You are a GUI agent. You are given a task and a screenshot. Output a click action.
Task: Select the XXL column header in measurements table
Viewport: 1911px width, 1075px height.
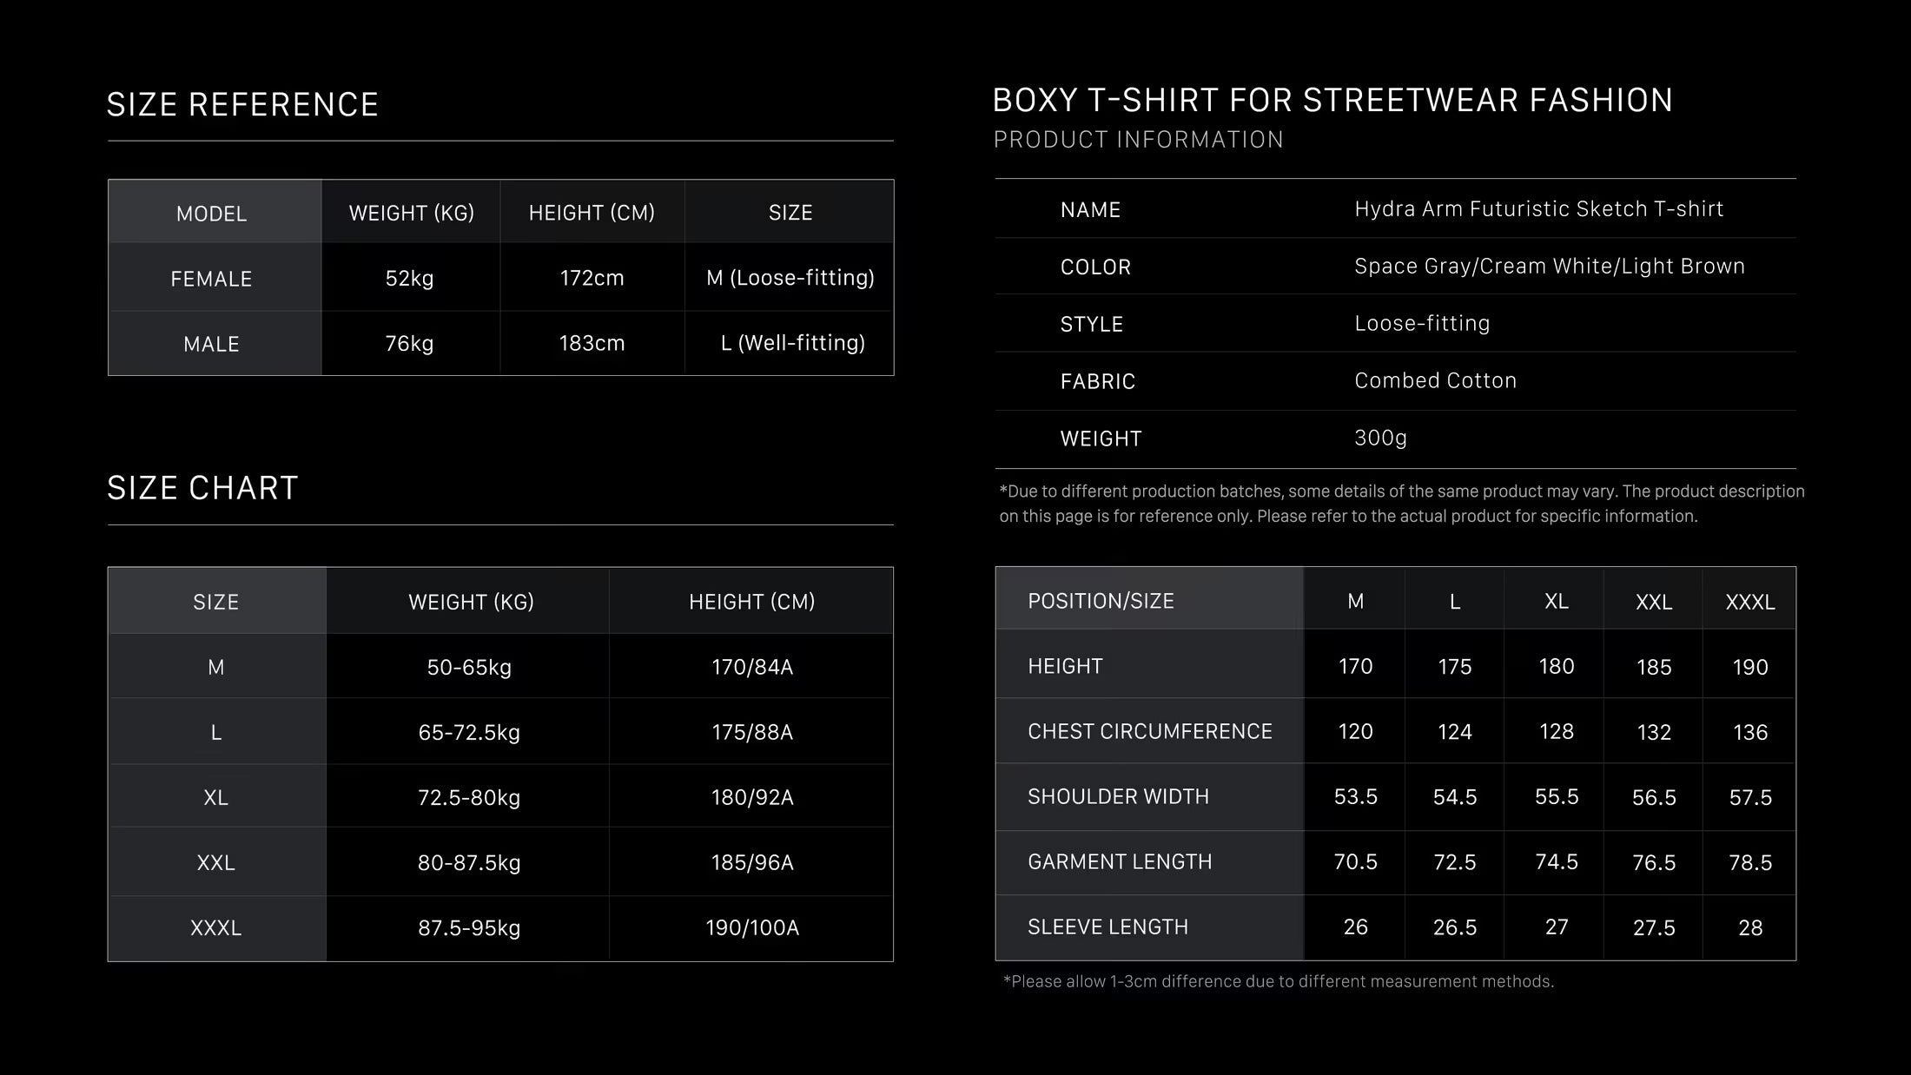[1654, 602]
